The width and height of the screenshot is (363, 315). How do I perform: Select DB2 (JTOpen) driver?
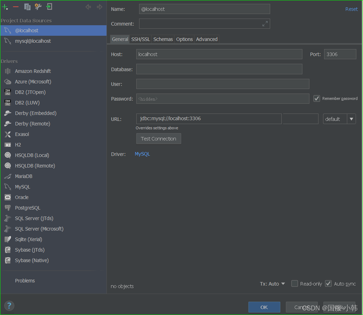point(54,92)
